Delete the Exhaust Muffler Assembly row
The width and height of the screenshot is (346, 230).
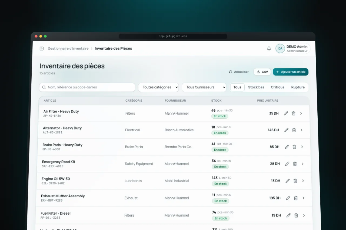(x=296, y=198)
